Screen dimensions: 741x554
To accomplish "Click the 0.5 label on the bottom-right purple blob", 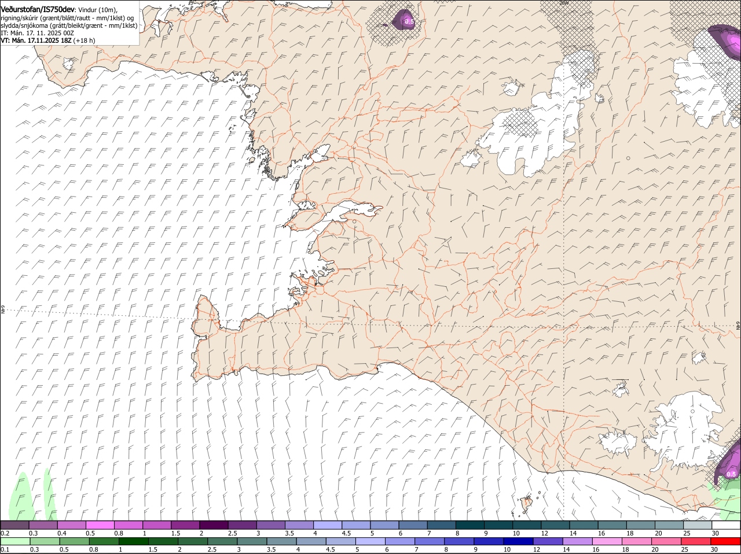I will [x=731, y=474].
